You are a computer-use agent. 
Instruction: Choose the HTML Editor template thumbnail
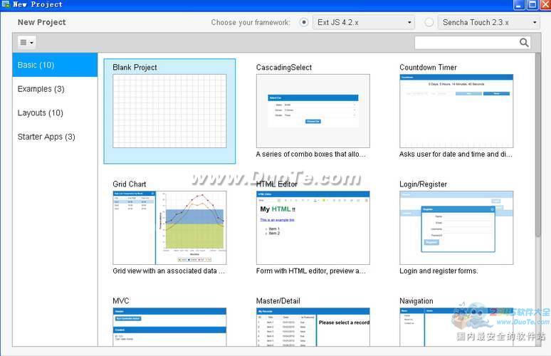tap(313, 228)
